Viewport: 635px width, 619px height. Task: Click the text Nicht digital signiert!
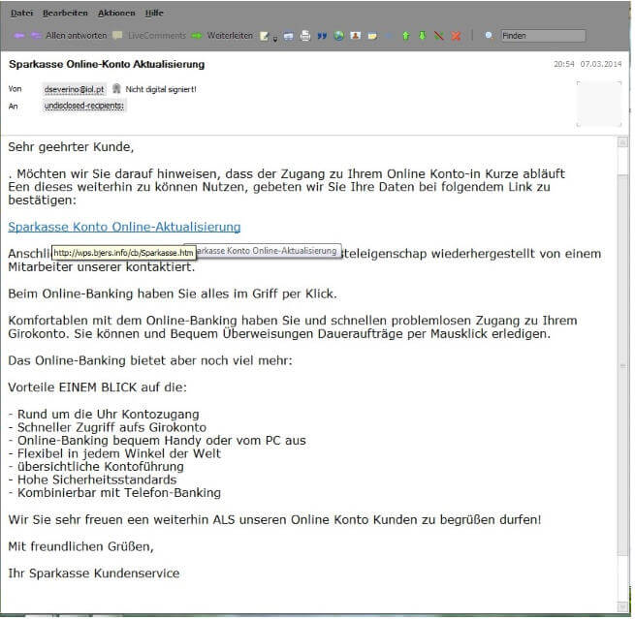pyautogui.click(x=161, y=89)
